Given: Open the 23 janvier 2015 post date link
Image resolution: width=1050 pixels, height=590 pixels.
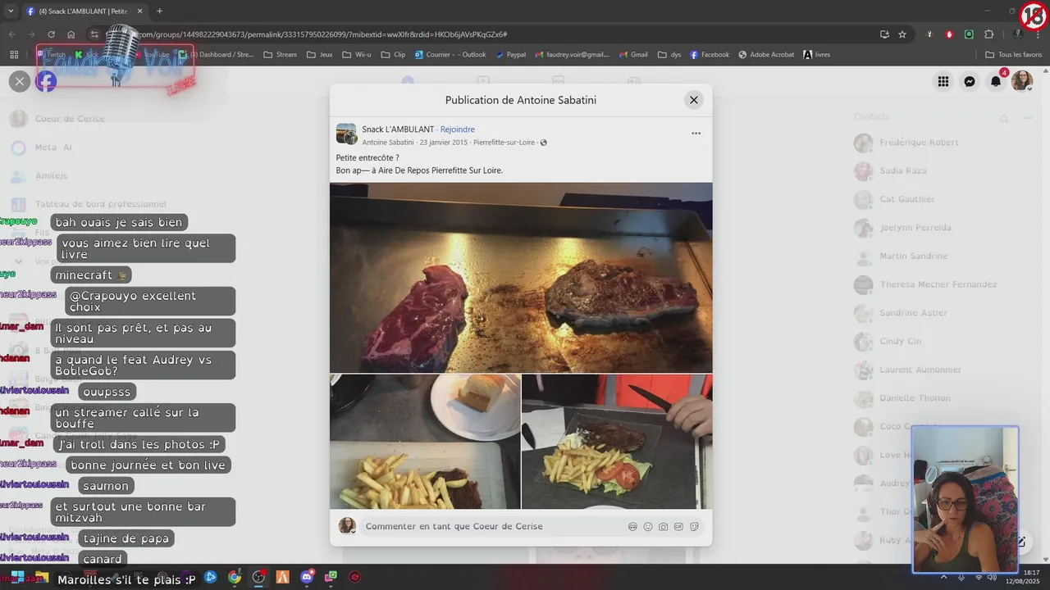Looking at the screenshot, I should [443, 143].
